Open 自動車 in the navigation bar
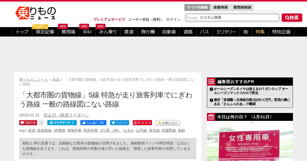The width and height of the screenshot is (307, 161). (169, 32)
